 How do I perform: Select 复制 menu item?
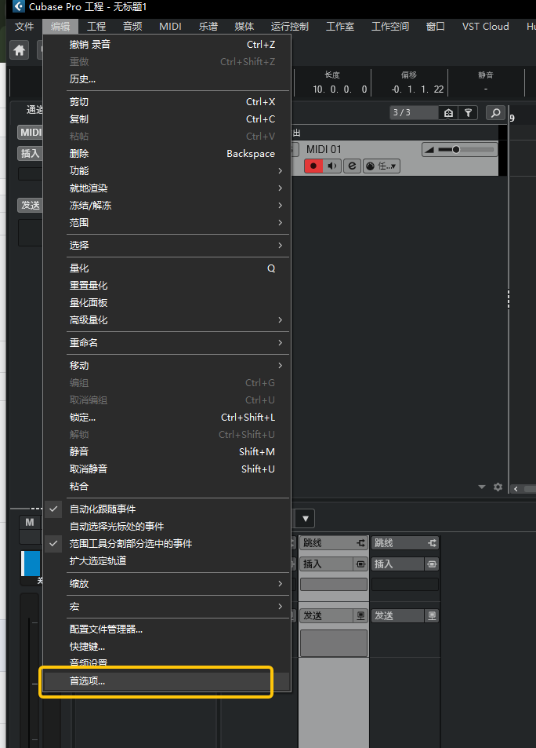[167, 119]
